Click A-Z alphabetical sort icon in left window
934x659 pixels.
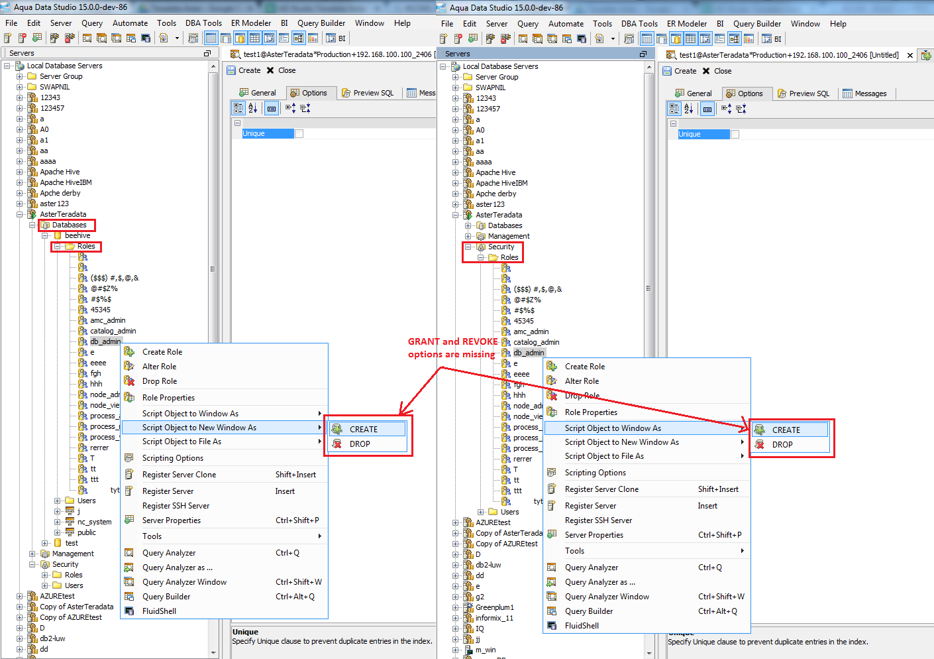coord(252,108)
